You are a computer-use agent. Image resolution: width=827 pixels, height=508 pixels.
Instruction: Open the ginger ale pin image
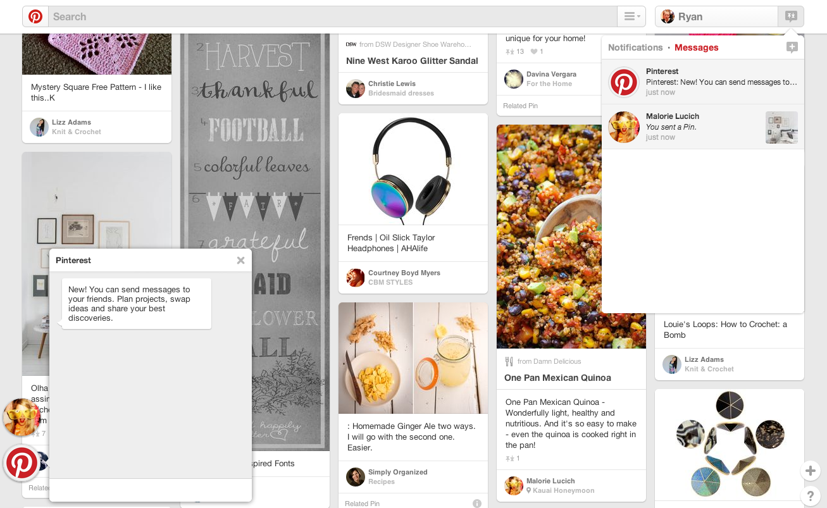413,358
